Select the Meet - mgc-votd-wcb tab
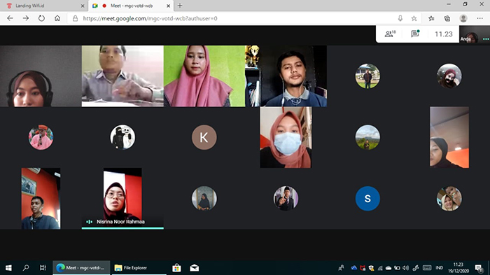The width and height of the screenshot is (490, 275). [130, 6]
